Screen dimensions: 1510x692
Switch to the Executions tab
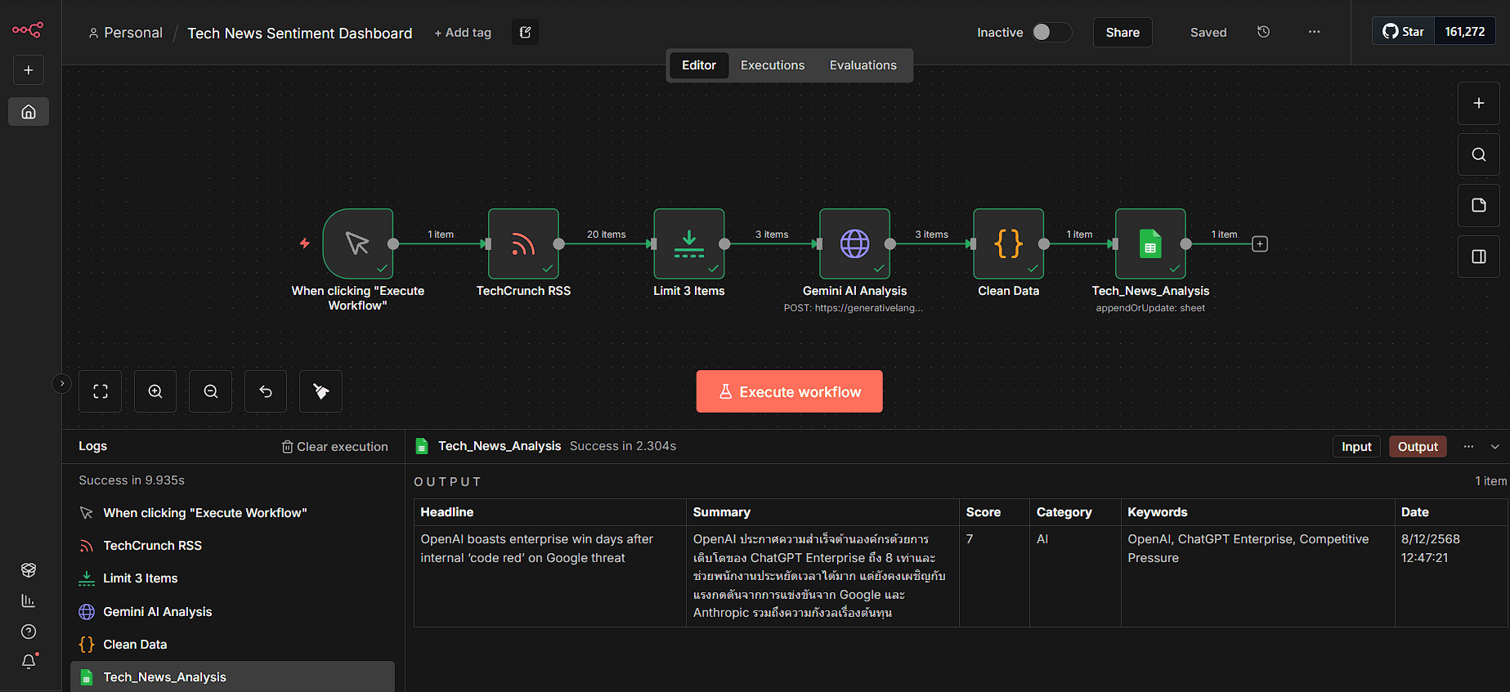[773, 65]
